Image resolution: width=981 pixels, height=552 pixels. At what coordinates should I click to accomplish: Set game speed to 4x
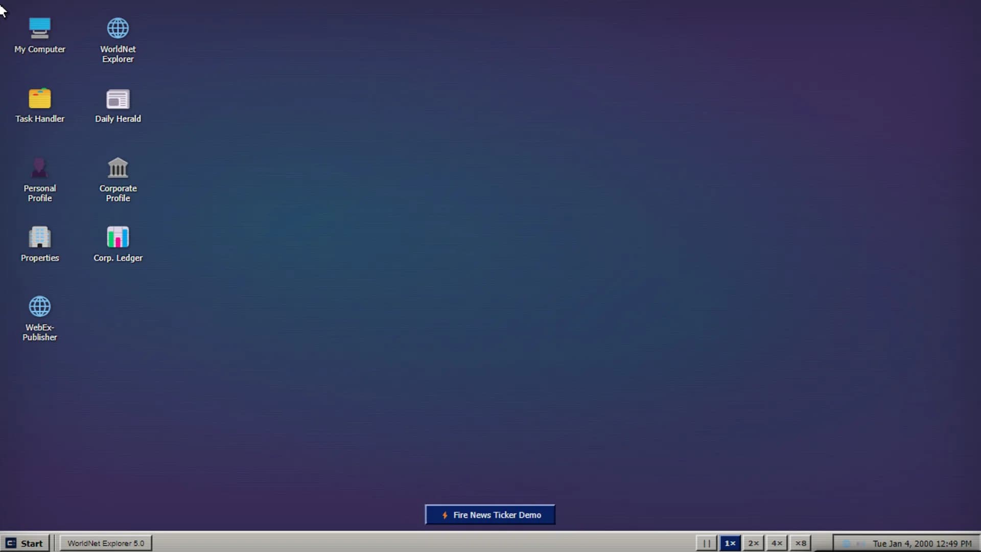777,543
